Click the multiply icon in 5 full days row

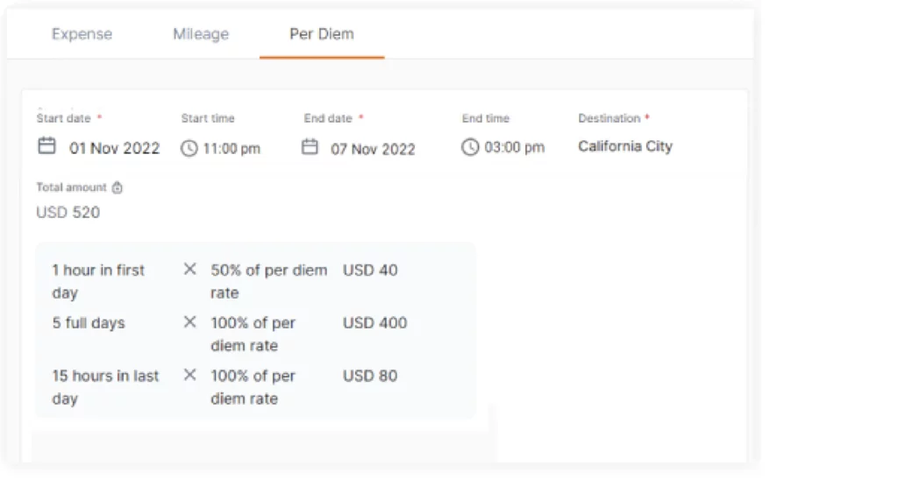[x=189, y=322]
